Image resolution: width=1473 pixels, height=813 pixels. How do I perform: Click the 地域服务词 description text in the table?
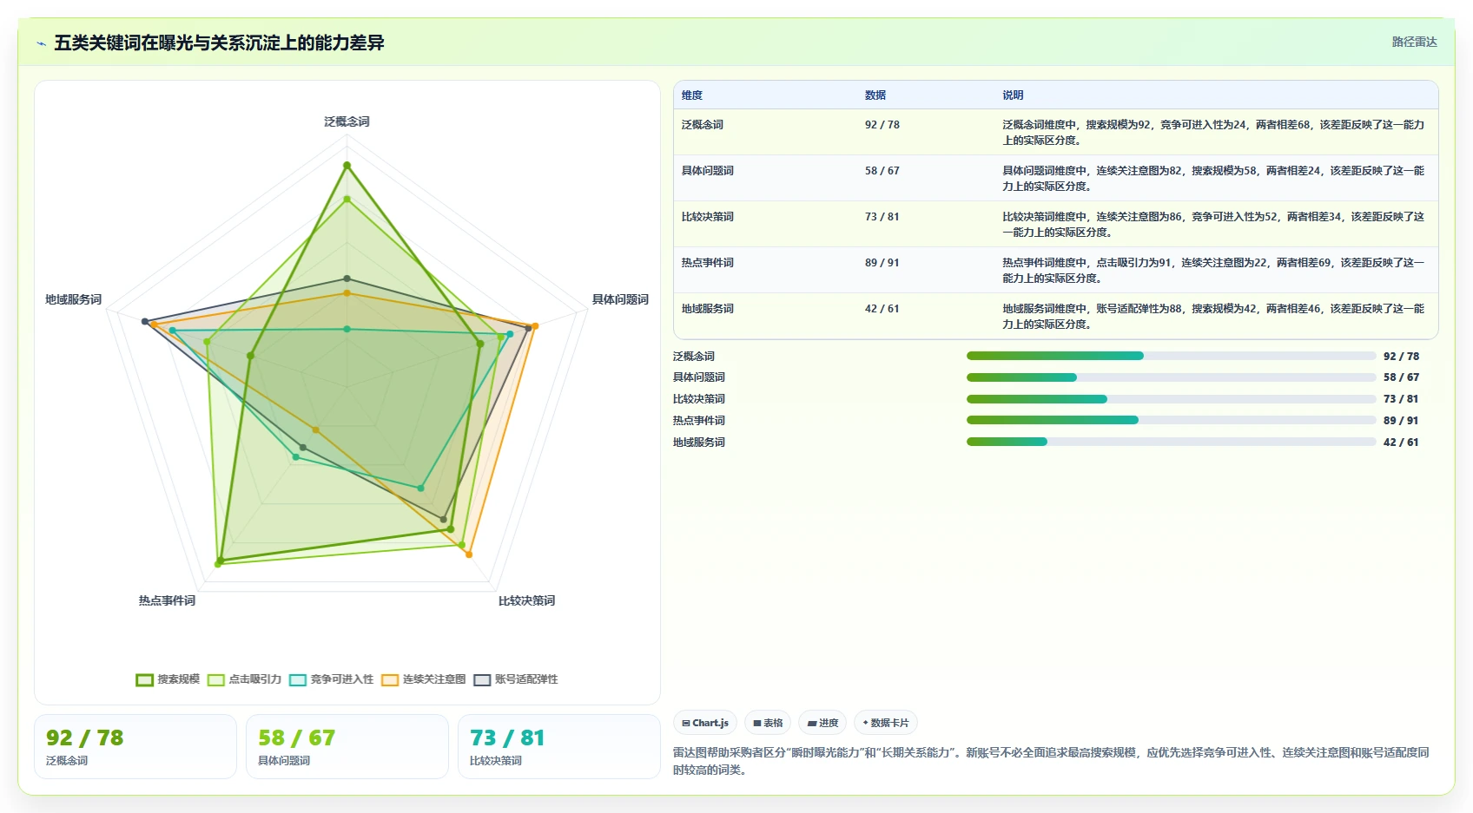[1214, 317]
